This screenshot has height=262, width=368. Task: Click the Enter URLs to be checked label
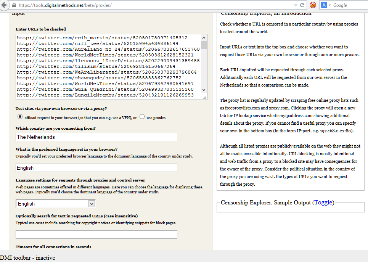point(40,29)
